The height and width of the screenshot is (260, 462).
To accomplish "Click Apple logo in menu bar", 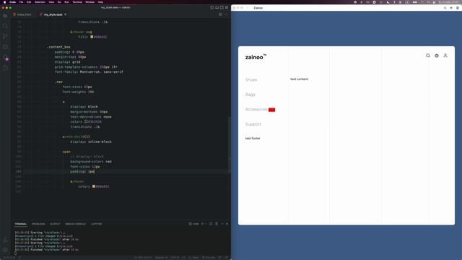I will coord(4,2).
